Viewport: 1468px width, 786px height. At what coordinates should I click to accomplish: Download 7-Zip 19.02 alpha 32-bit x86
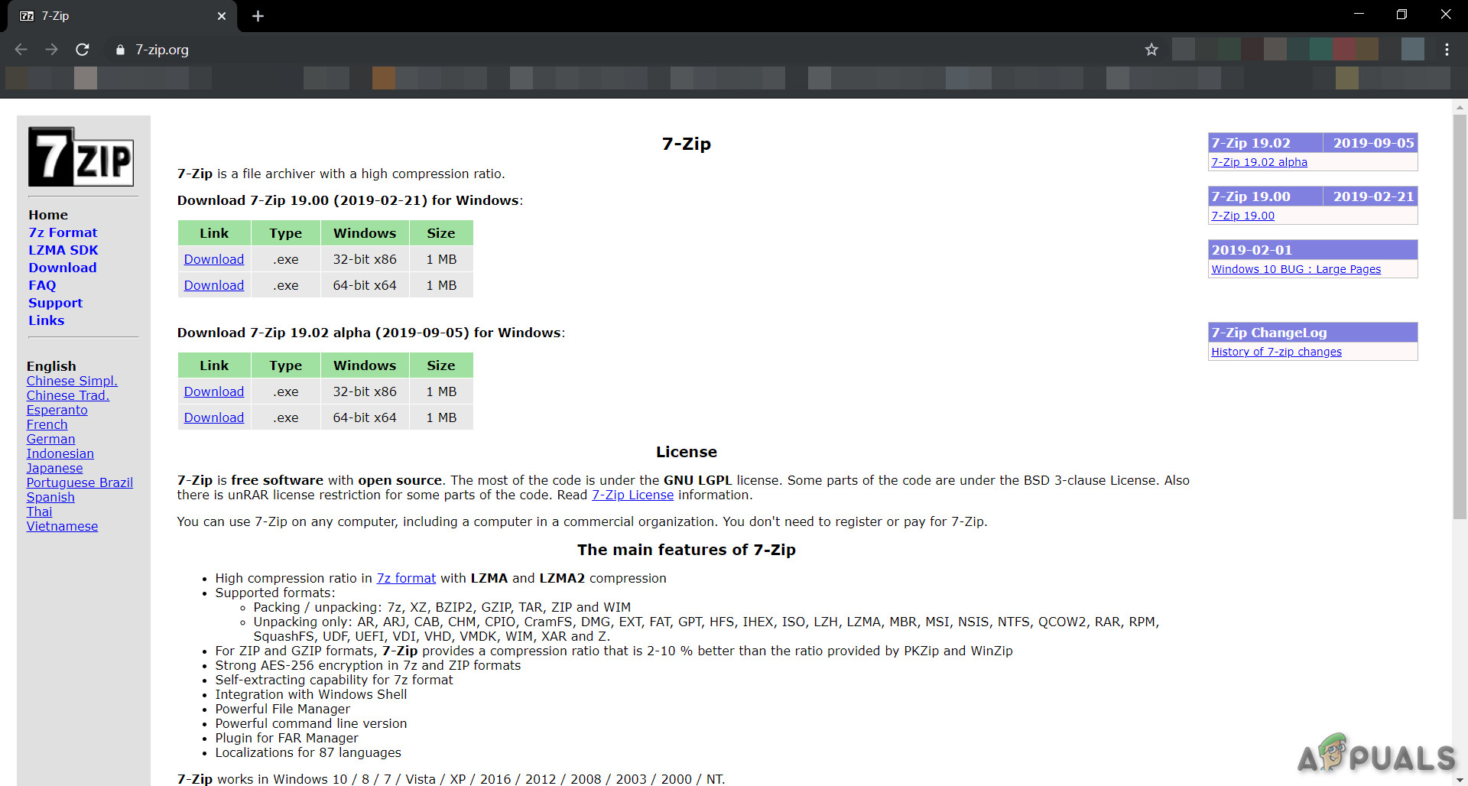(214, 391)
